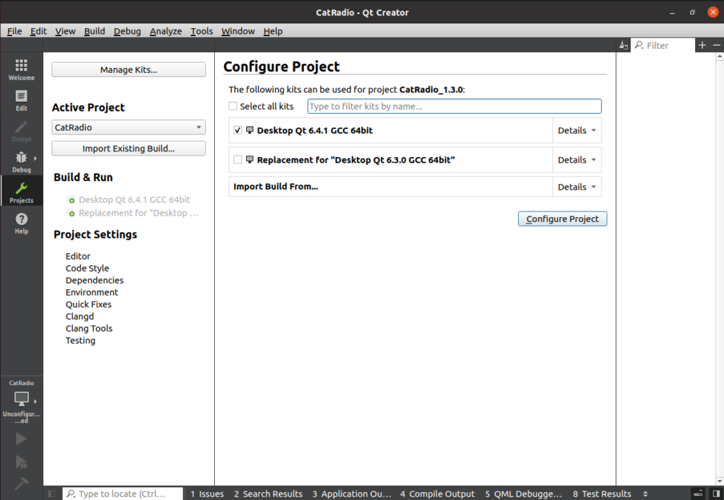The width and height of the screenshot is (724, 500).
Task: Expand Details for the Replacement kit
Action: pyautogui.click(x=577, y=161)
